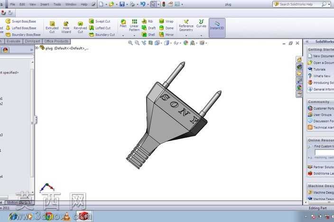Image resolution: width=334 pixels, height=222 pixels.
Task: Open the Hole Wizard tool
Action: tap(66, 27)
